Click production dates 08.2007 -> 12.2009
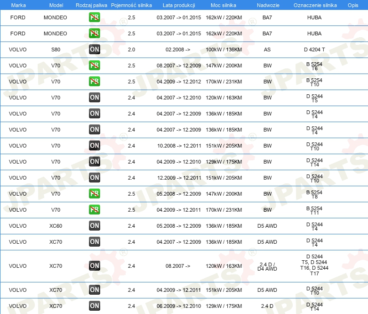Screen dimensions: 368x314 click(179, 66)
